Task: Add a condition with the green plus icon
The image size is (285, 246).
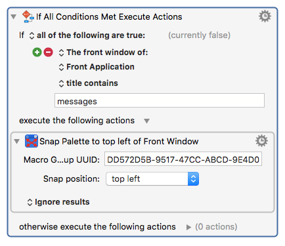Action: [37, 52]
